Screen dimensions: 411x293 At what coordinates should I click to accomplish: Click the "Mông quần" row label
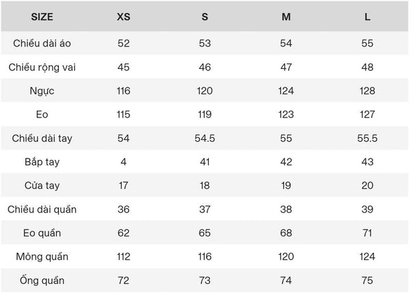(42, 257)
